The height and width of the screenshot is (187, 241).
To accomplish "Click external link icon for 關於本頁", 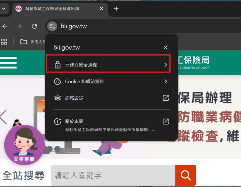I will (x=166, y=121).
